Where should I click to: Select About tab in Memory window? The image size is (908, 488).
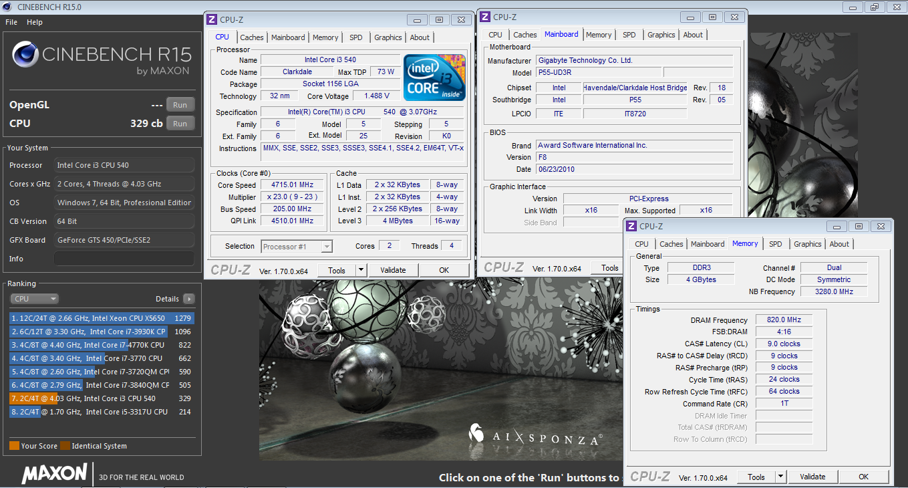(x=839, y=244)
